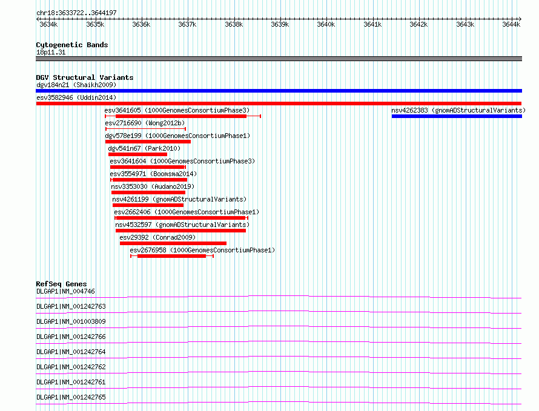This screenshot has width=539, height=411.
Task: Click the 3635k ruler tick label
Action: [x=95, y=24]
